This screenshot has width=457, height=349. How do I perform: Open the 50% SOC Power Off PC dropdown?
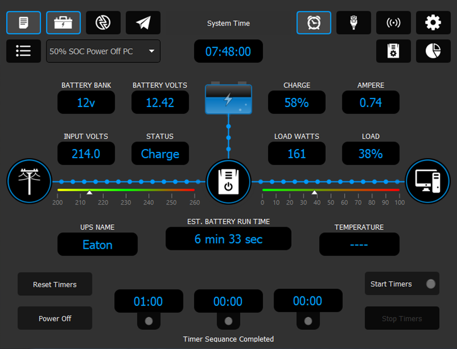(x=103, y=51)
